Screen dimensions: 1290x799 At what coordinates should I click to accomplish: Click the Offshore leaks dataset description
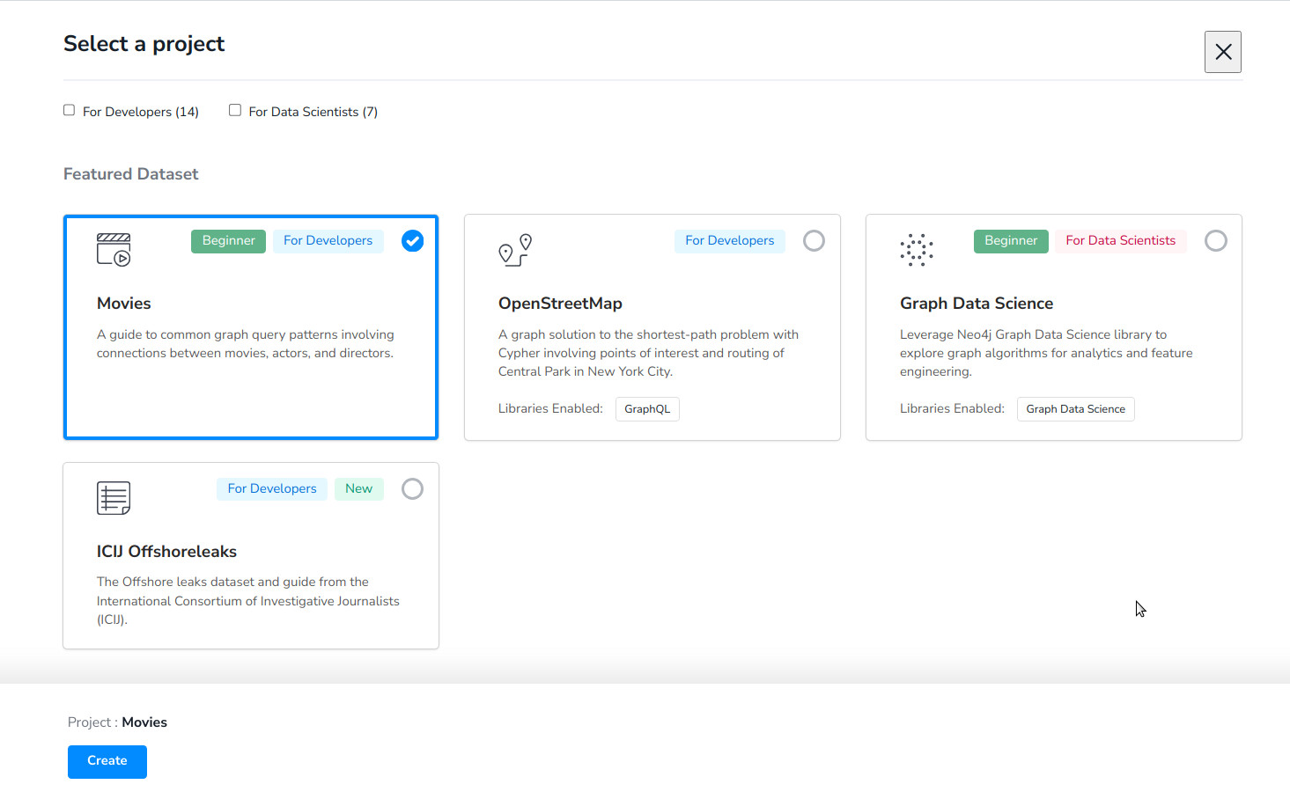tap(248, 601)
